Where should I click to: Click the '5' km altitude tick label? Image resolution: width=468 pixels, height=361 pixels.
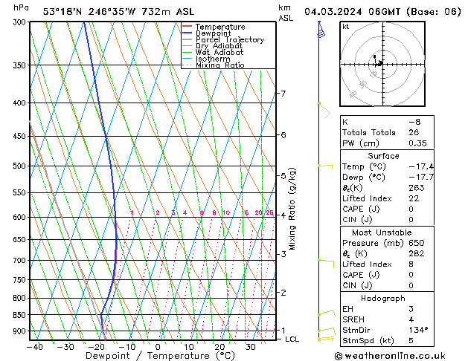coord(283,176)
